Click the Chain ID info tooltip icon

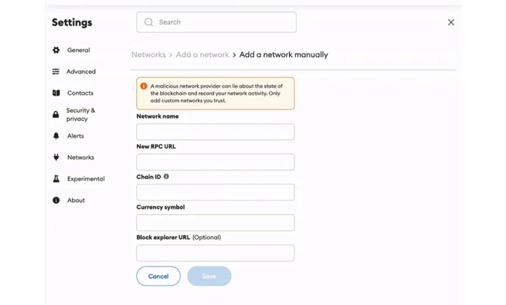(x=166, y=177)
